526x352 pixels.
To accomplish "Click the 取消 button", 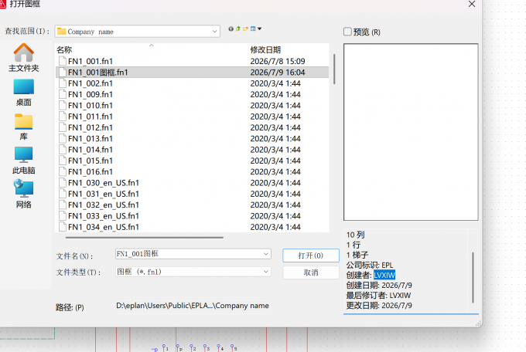I will coord(311,272).
